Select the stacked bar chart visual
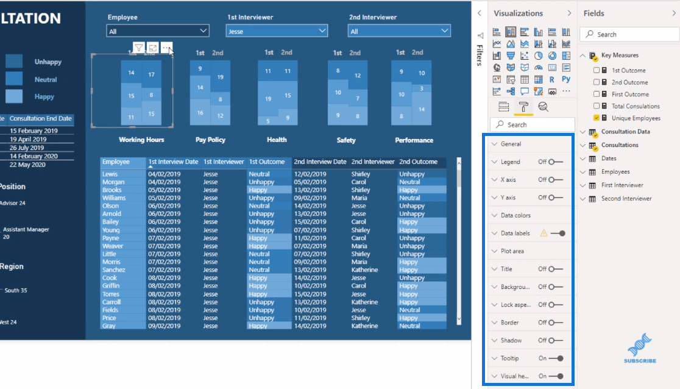Viewport: 680px width, 389px height. pyautogui.click(x=497, y=32)
